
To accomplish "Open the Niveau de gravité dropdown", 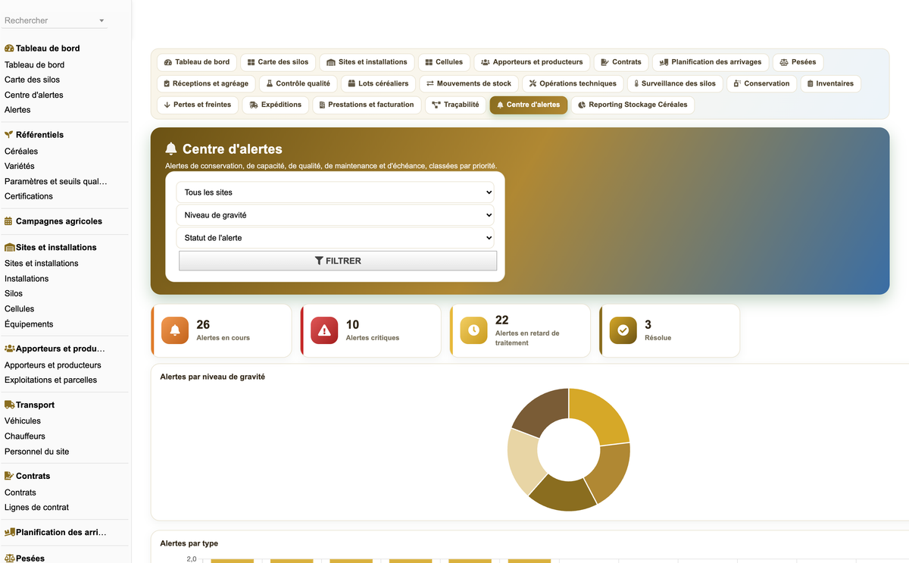I will point(335,215).
